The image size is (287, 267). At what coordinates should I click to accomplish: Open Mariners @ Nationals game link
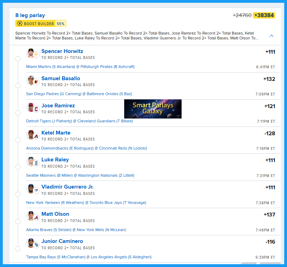click(x=80, y=175)
